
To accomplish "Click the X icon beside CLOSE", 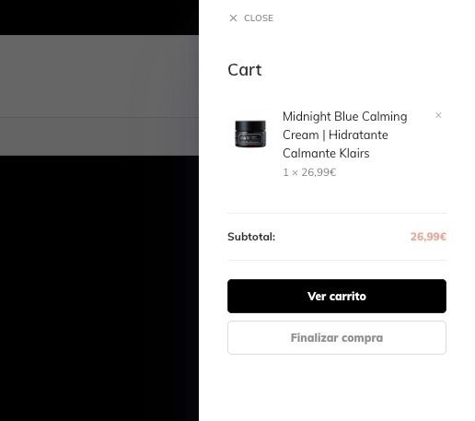I will point(233,18).
